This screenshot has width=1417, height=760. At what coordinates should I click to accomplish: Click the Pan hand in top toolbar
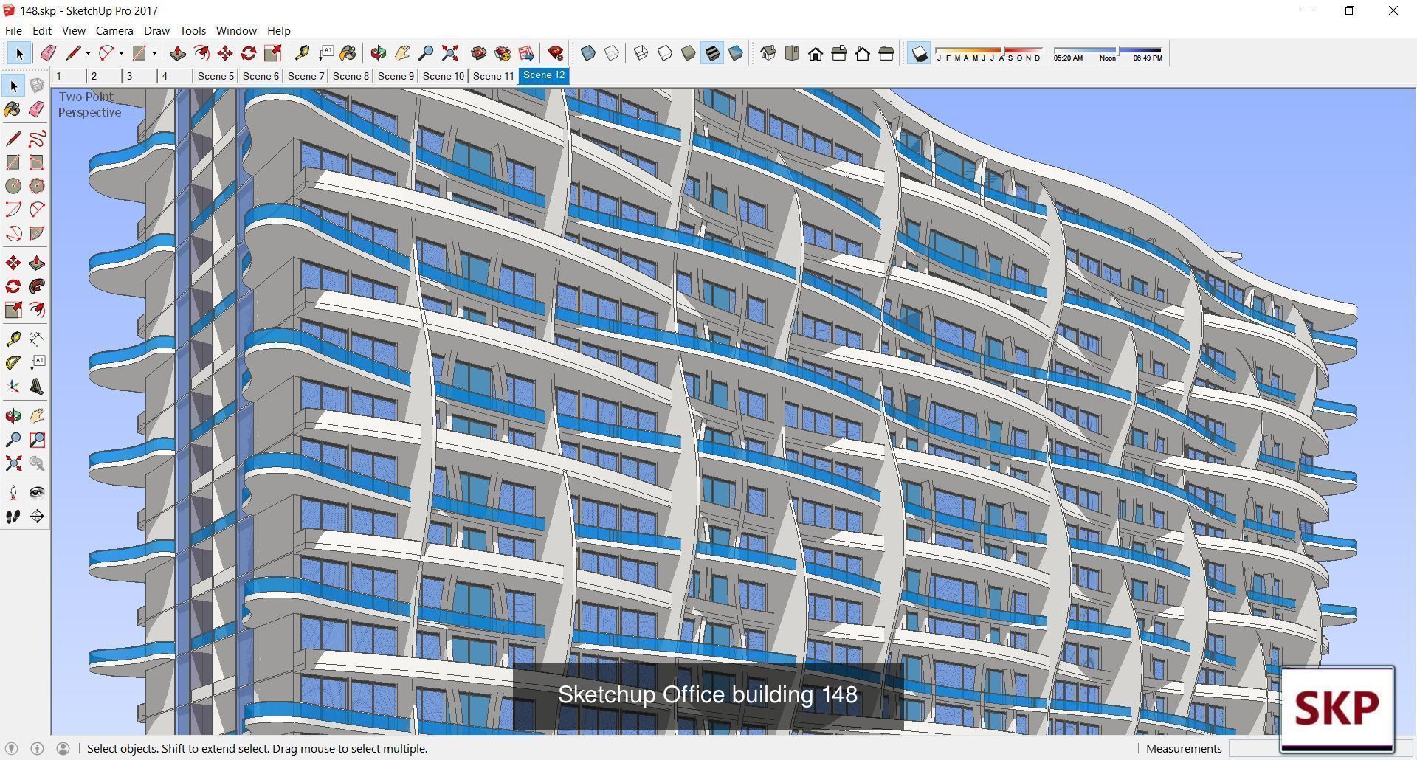(x=402, y=53)
